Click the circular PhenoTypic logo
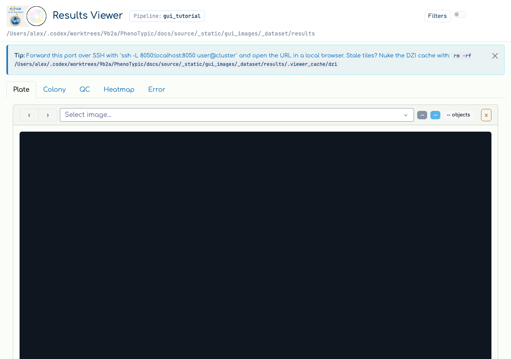Screen dimensions: 511x359 [x=36, y=16]
